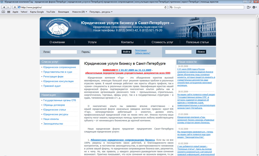
Task: Open Регистрация фирм link
Action: coord(53,76)
